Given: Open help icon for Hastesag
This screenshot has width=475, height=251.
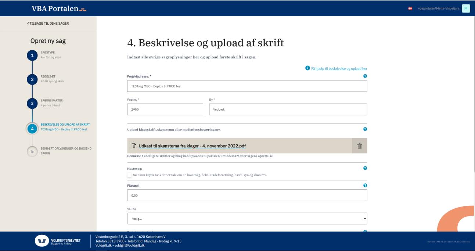Looking at the screenshot, I should (366, 168).
